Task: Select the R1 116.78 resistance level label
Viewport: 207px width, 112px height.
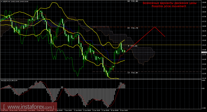Action: click(133, 28)
